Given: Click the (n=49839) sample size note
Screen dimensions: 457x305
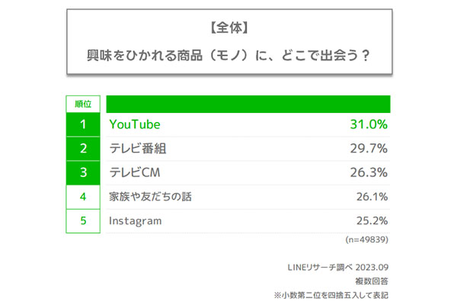Looking at the screenshot, I should 367,239.
